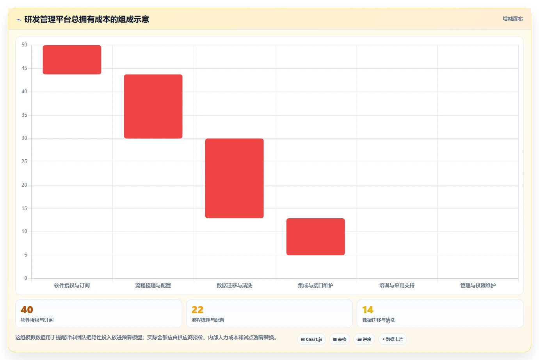Image resolution: width=539 pixels, height=360 pixels.
Task: Click the 数据迁移与清洗 waterfall bar
Action: (x=234, y=178)
